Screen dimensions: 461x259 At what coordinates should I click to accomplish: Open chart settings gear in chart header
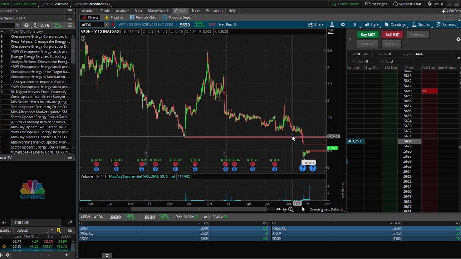point(343,24)
